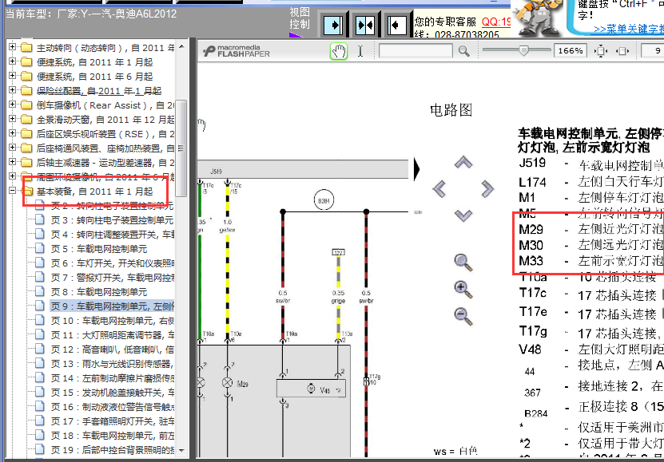Image resolution: width=664 pixels, height=462 pixels.
Task: Open 页 14 左前制动摩擦片磨损传感器
Action: coord(112,378)
